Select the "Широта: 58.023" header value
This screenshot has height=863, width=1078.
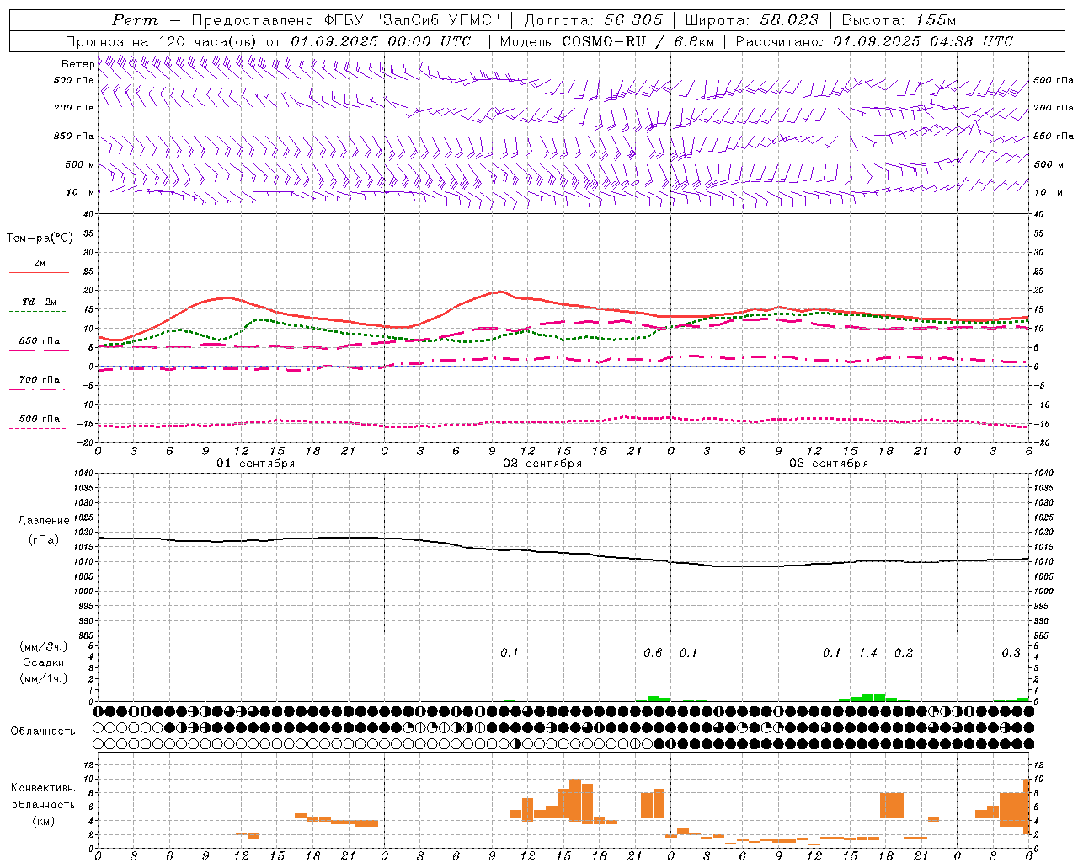click(x=752, y=20)
